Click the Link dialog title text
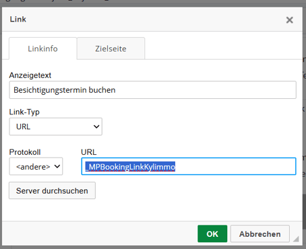306x249 pixels. (x=18, y=20)
